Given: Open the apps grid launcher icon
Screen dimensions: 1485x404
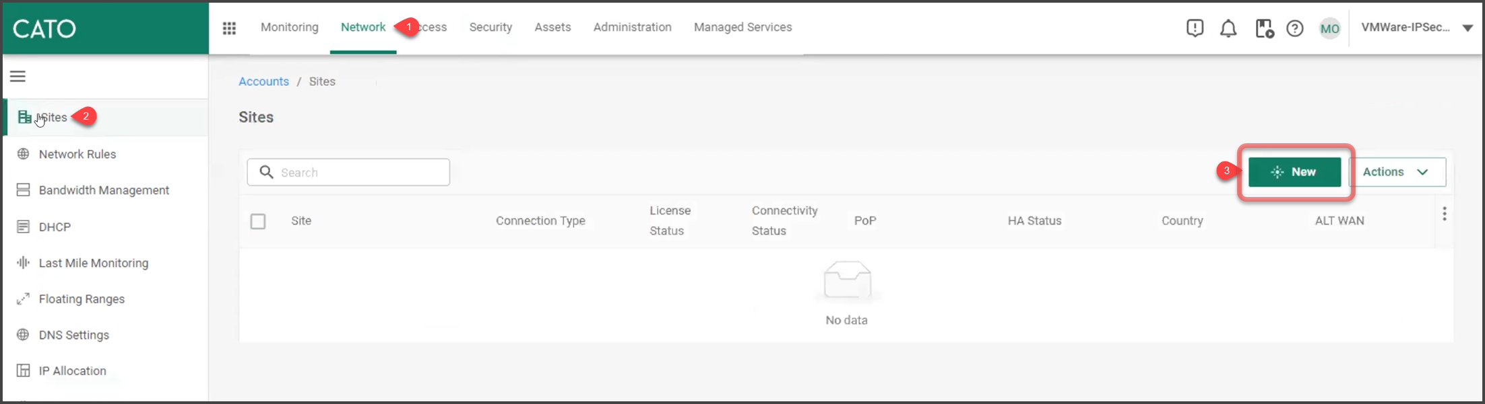Looking at the screenshot, I should [x=229, y=28].
